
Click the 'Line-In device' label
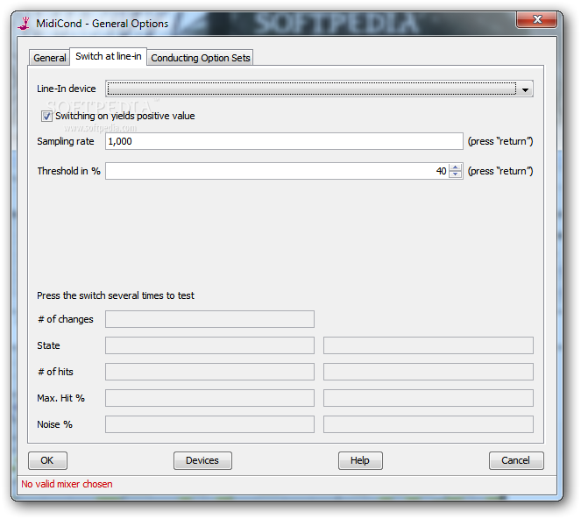[x=67, y=89]
